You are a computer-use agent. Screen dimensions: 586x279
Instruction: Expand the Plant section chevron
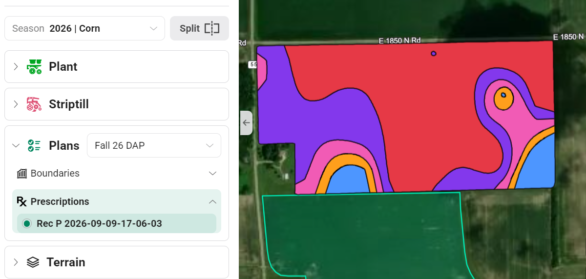click(16, 67)
